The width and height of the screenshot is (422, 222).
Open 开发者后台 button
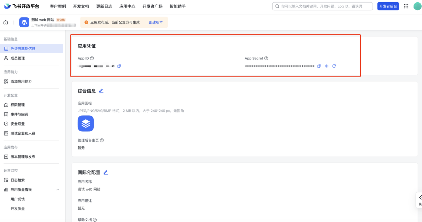pyautogui.click(x=388, y=6)
